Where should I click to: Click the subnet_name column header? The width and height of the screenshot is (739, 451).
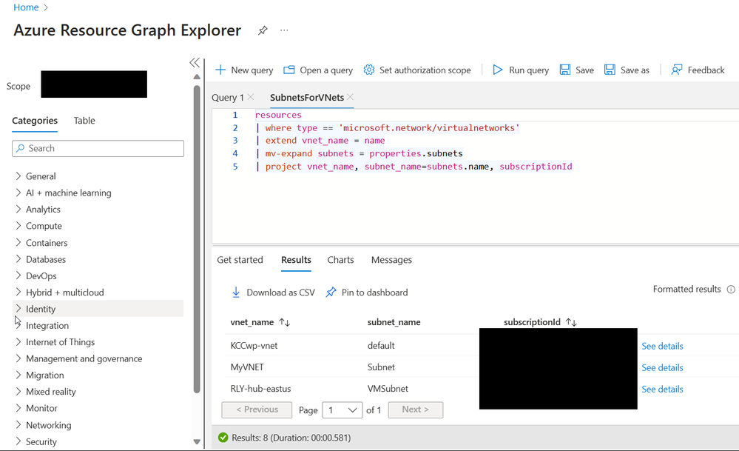(x=394, y=322)
